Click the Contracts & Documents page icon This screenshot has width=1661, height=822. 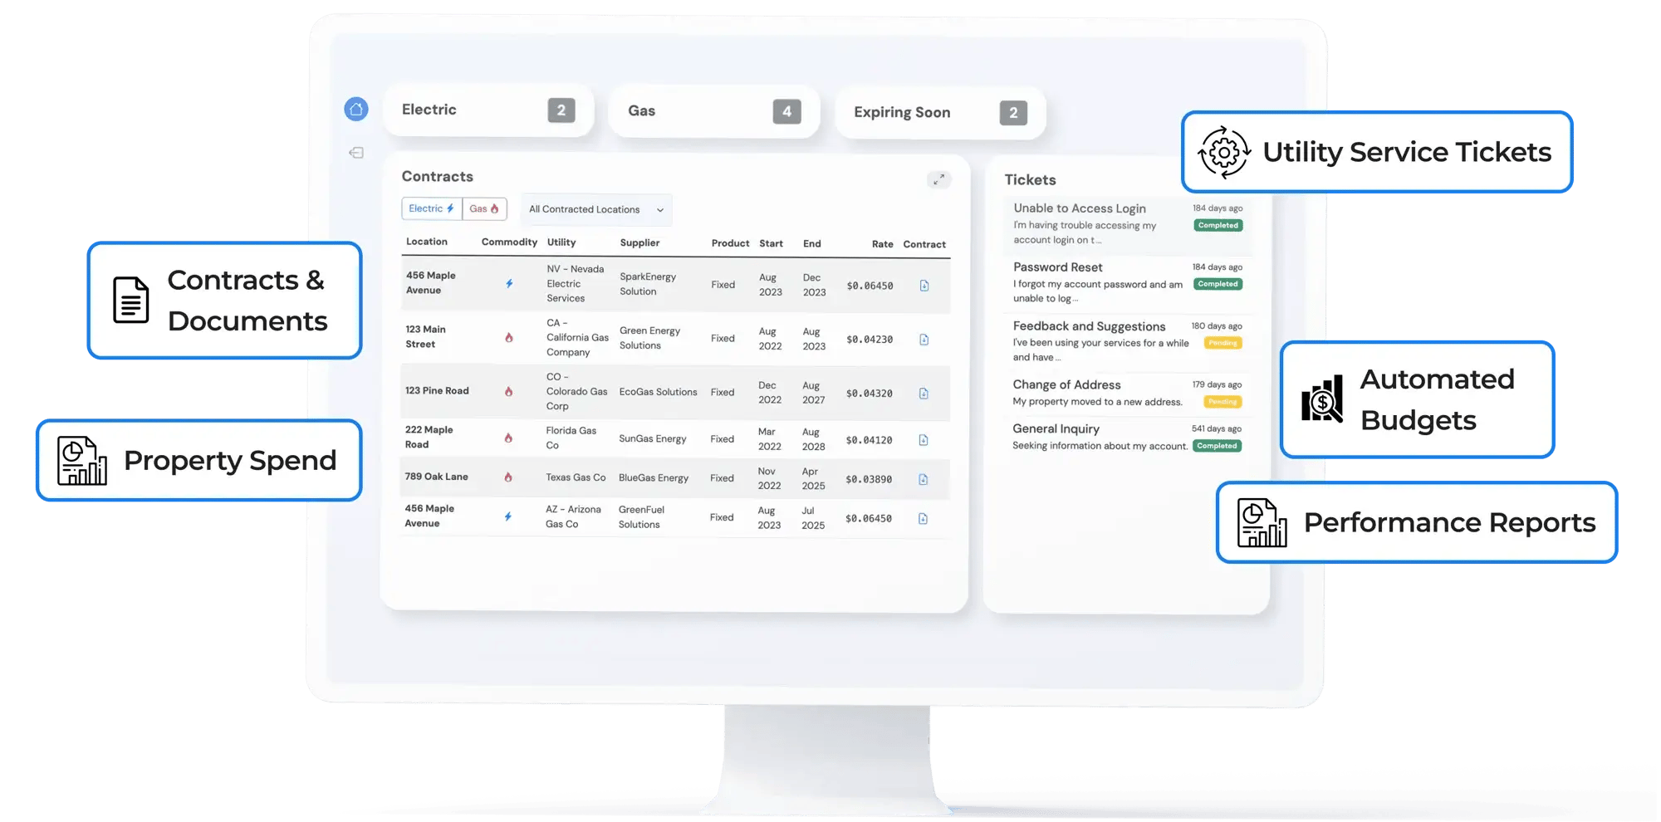tap(131, 300)
